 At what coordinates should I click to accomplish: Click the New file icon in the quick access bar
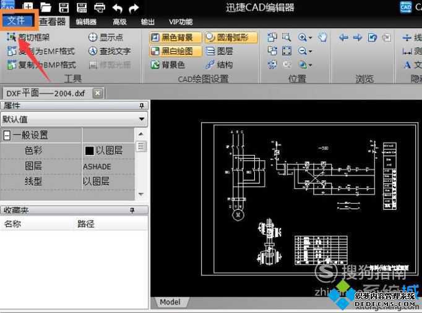(x=28, y=7)
